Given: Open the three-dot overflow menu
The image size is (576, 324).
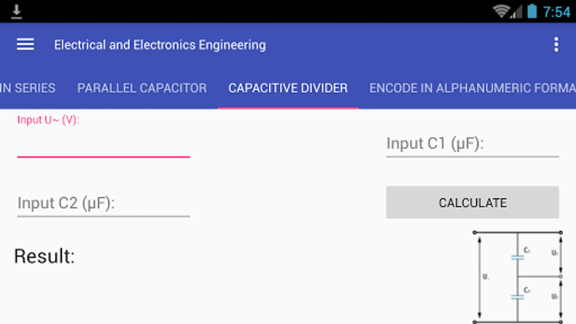Looking at the screenshot, I should point(556,45).
